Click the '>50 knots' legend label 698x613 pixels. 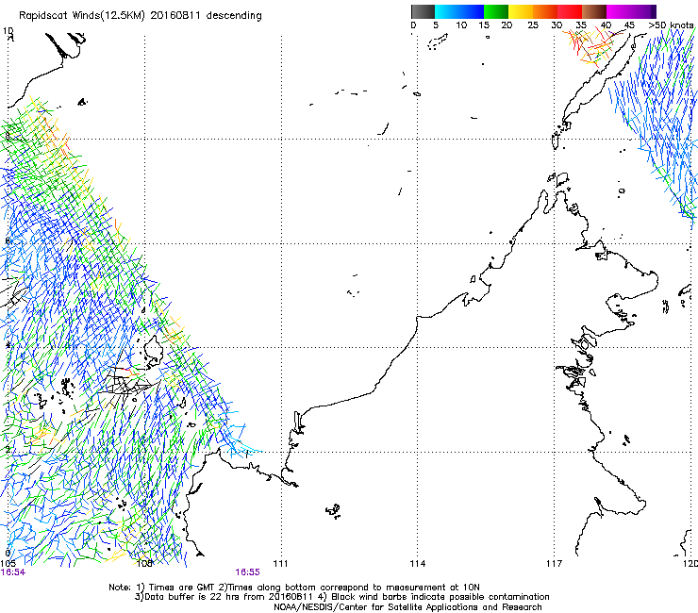pos(671,25)
